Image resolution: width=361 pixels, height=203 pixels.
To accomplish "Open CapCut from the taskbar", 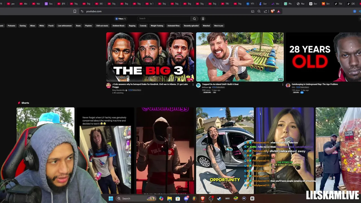I will (252, 198).
